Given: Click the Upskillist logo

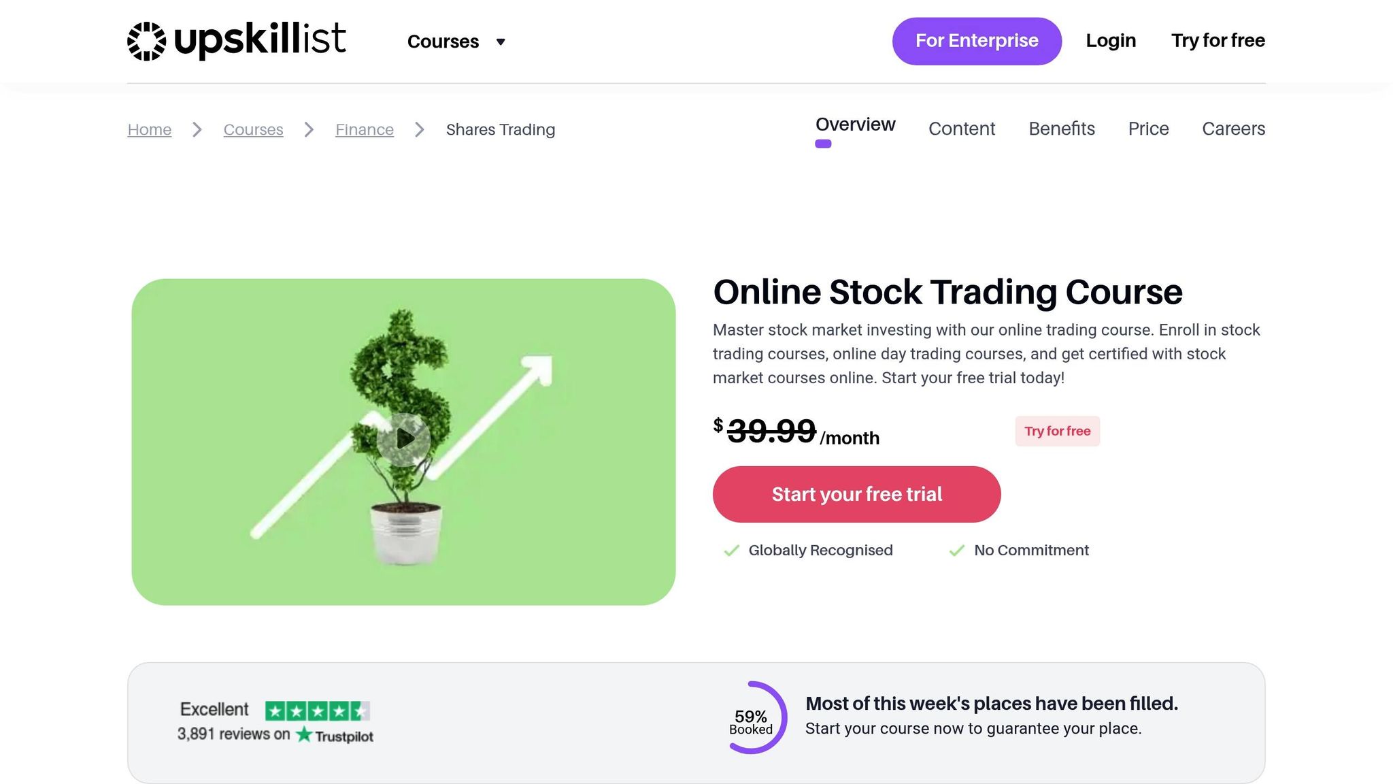Looking at the screenshot, I should pyautogui.click(x=237, y=41).
